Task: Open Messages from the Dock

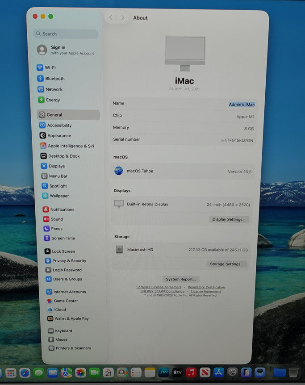Action: (38, 373)
